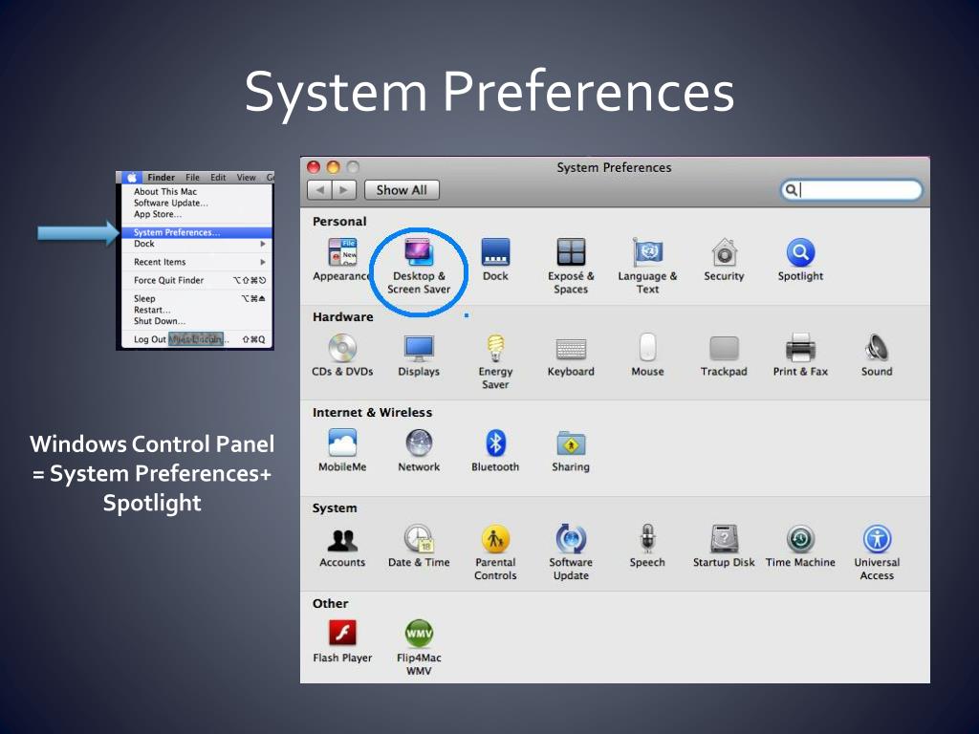The width and height of the screenshot is (979, 734).
Task: Open the Startup Disk preference pane
Action: tap(725, 546)
